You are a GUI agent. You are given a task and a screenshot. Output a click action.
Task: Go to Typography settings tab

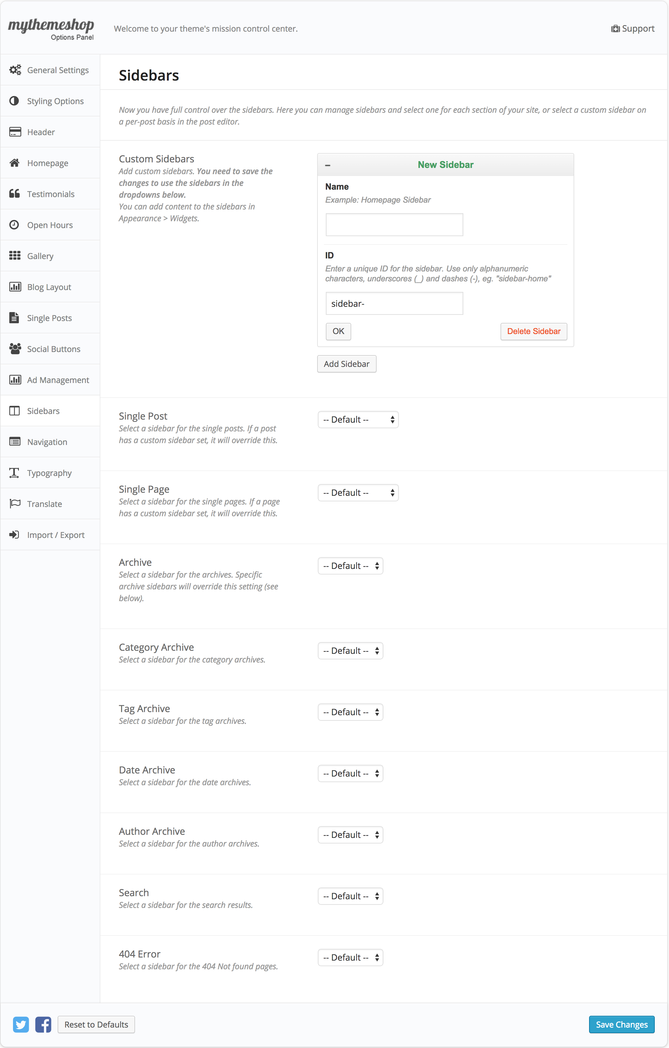point(49,473)
